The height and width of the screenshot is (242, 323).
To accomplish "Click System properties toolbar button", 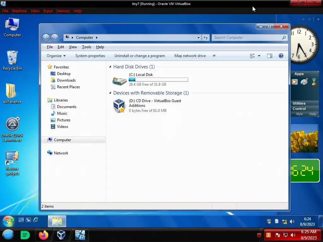I will (90, 56).
